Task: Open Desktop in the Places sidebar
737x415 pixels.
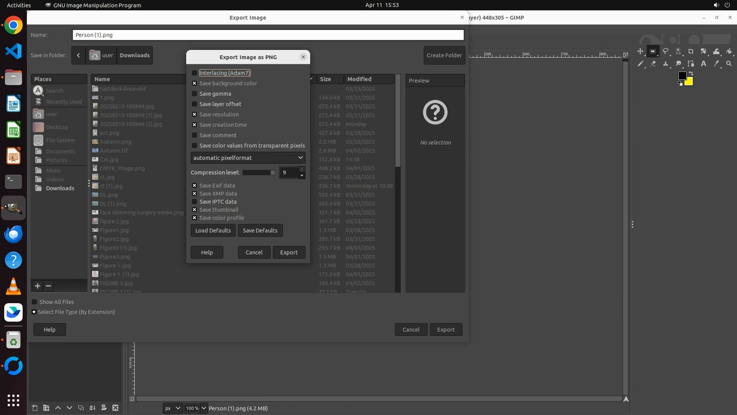Action: (56, 127)
